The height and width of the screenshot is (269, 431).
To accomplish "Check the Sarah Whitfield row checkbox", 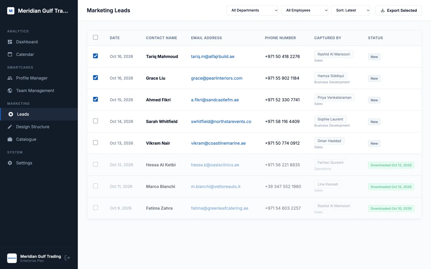I will [x=95, y=121].
